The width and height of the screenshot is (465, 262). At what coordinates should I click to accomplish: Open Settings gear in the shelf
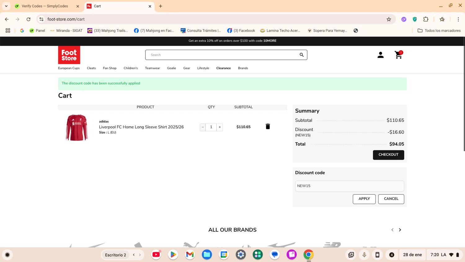click(241, 255)
